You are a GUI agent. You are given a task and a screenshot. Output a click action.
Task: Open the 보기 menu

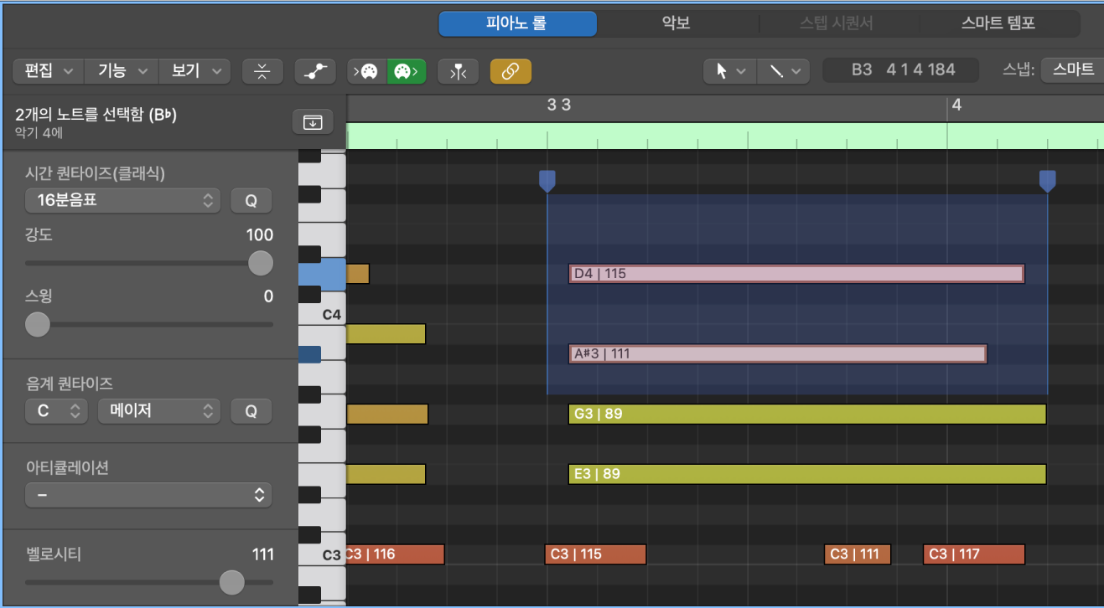(194, 70)
